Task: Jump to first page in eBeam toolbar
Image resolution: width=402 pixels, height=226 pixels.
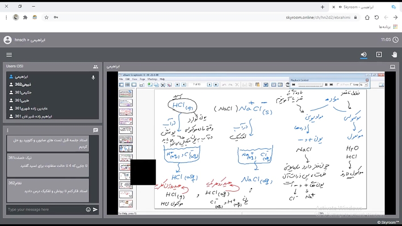Action: coord(177,84)
